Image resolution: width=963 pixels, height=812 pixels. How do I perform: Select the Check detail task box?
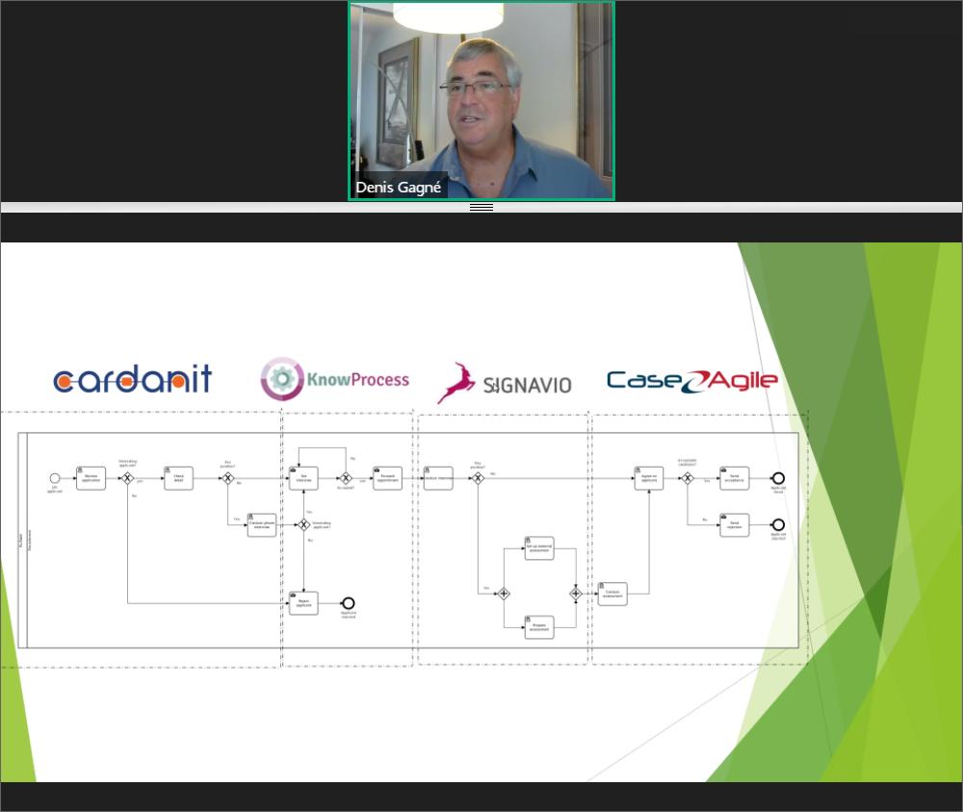coord(178,478)
